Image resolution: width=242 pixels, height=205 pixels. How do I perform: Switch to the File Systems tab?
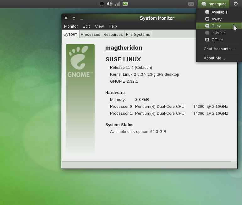(138, 34)
